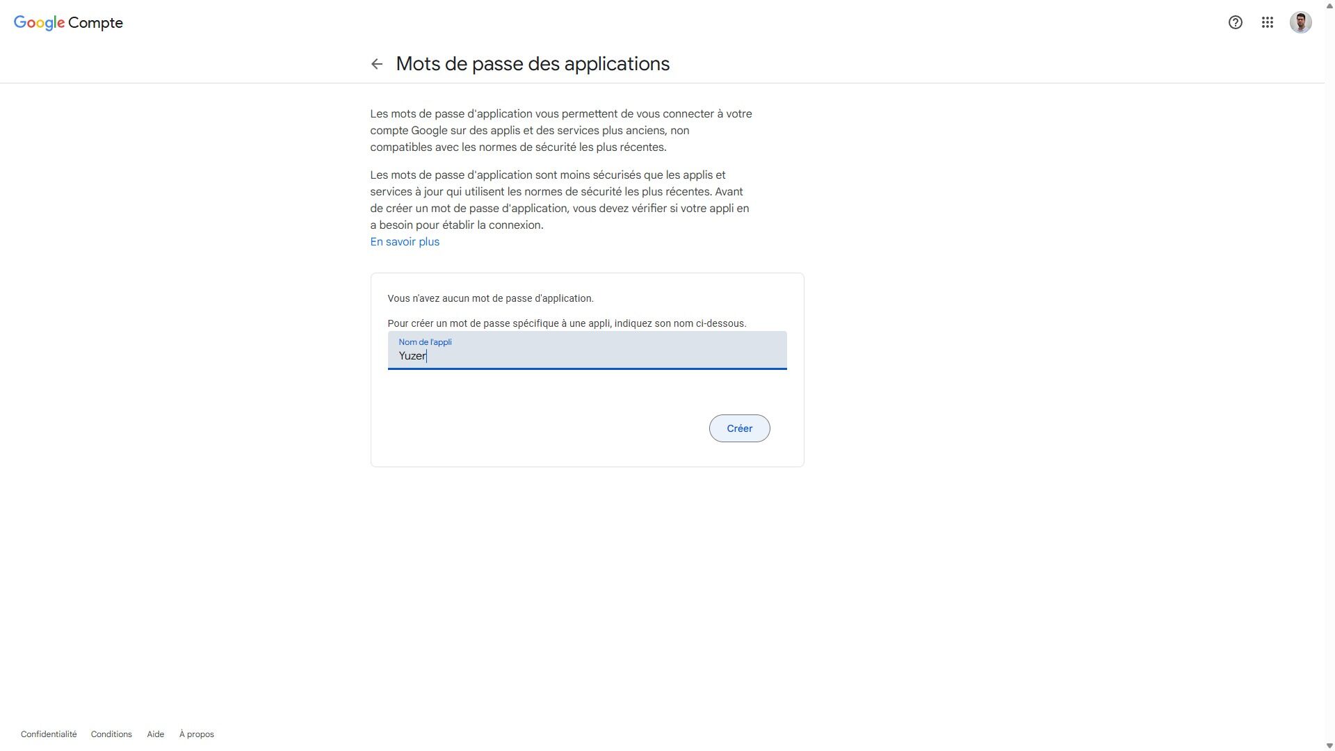
Task: Click the 'Nom de l'appli' floating label
Action: click(425, 342)
